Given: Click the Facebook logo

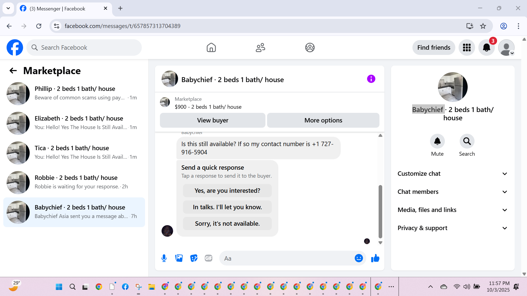Looking at the screenshot, I should coord(15,48).
